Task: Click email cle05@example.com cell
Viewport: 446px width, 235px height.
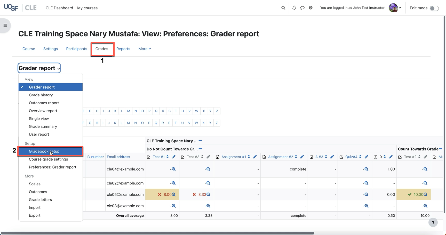Action: [x=125, y=195]
